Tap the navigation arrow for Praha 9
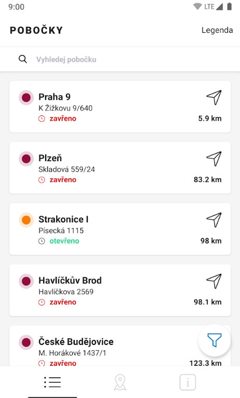240x398 pixels. pos(214,97)
